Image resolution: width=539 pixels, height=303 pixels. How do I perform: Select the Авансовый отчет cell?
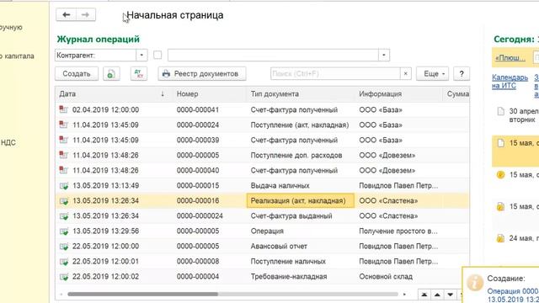[301, 246]
